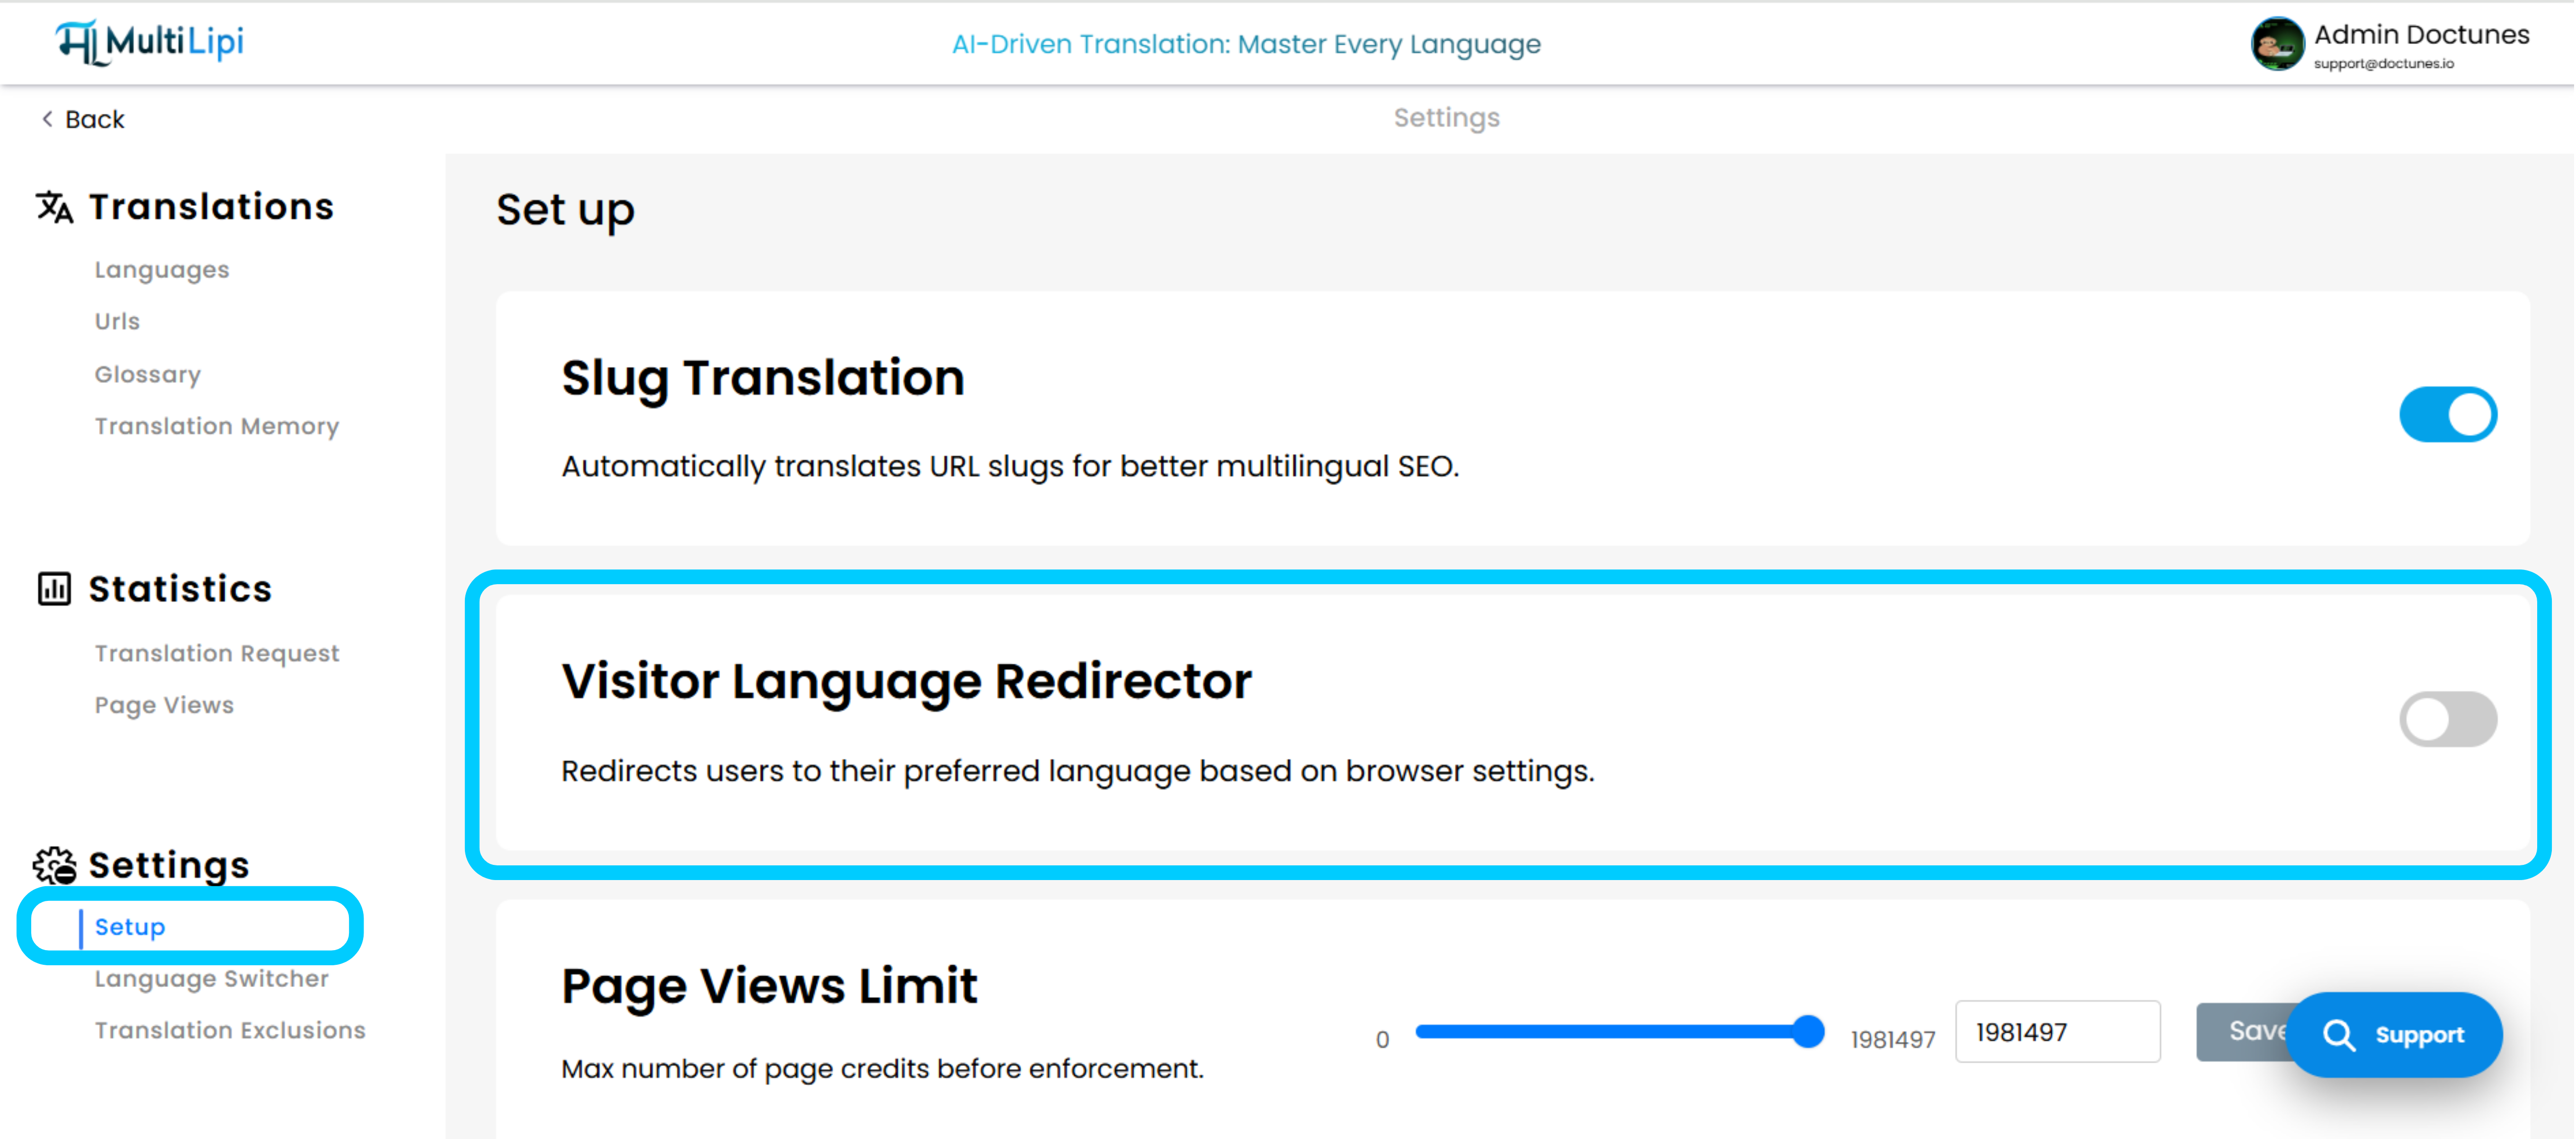The image size is (2576, 1139).
Task: Go Back to the previous page
Action: pos(83,119)
